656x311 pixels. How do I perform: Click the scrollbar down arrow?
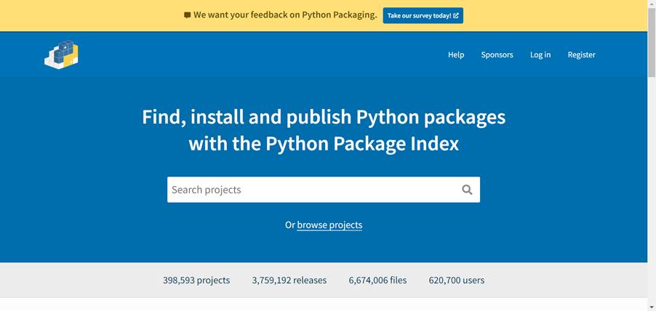652,307
